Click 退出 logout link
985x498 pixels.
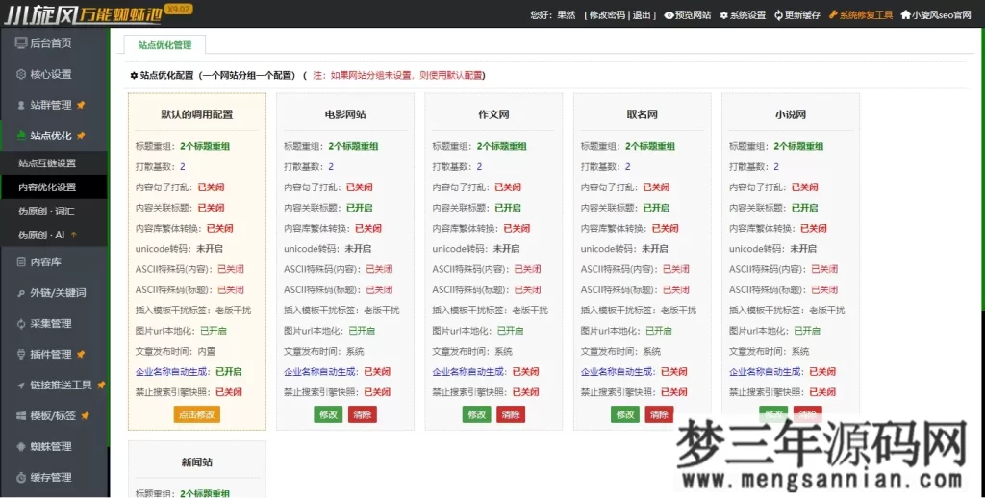(642, 15)
